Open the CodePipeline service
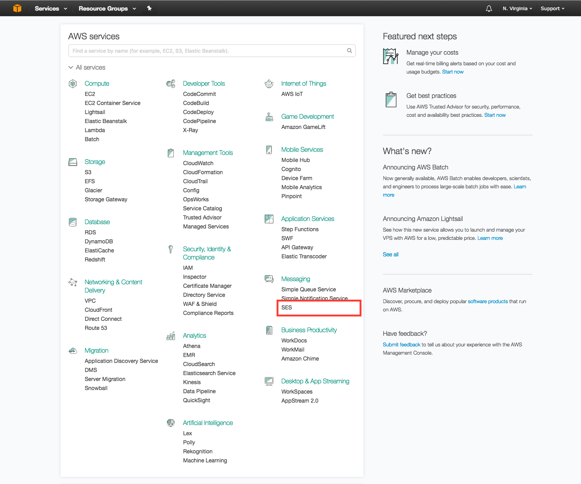The height and width of the screenshot is (484, 581). point(199,121)
